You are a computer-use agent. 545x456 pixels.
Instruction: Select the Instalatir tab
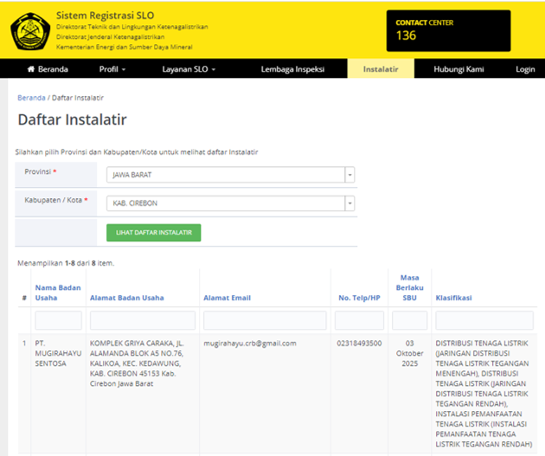coord(381,69)
